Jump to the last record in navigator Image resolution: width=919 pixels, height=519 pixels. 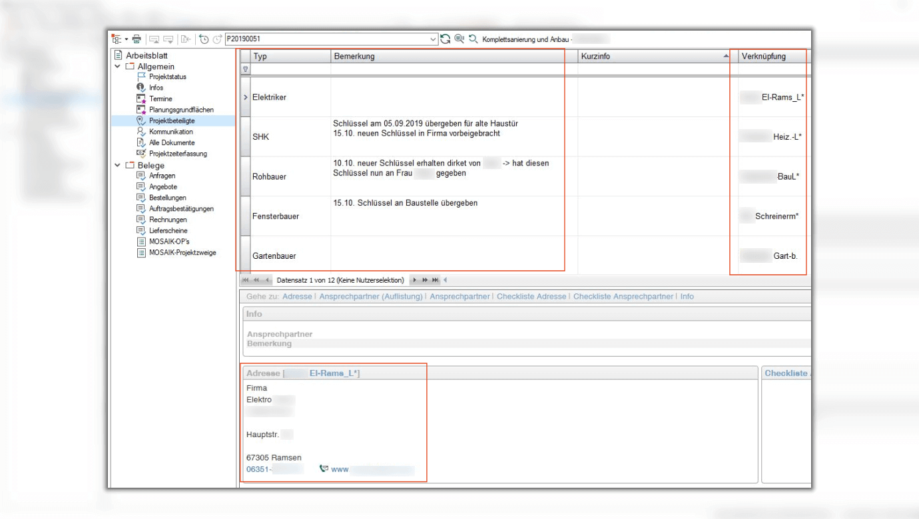coord(435,280)
